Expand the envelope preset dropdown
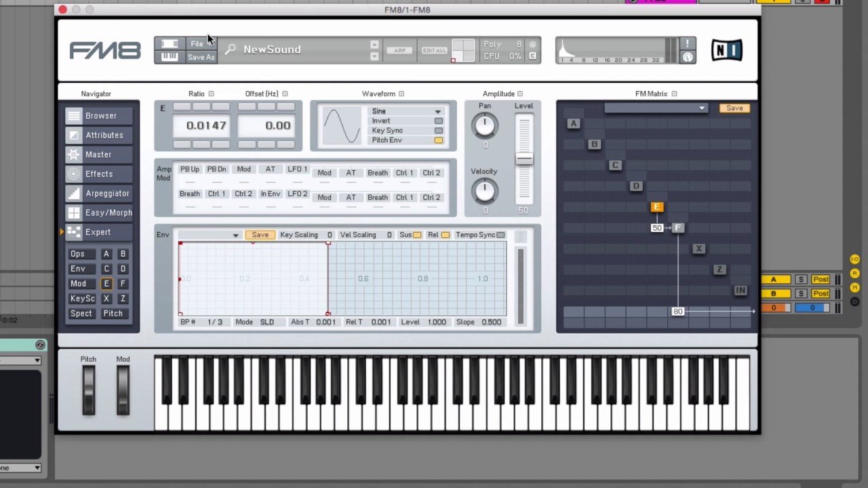 click(x=209, y=235)
